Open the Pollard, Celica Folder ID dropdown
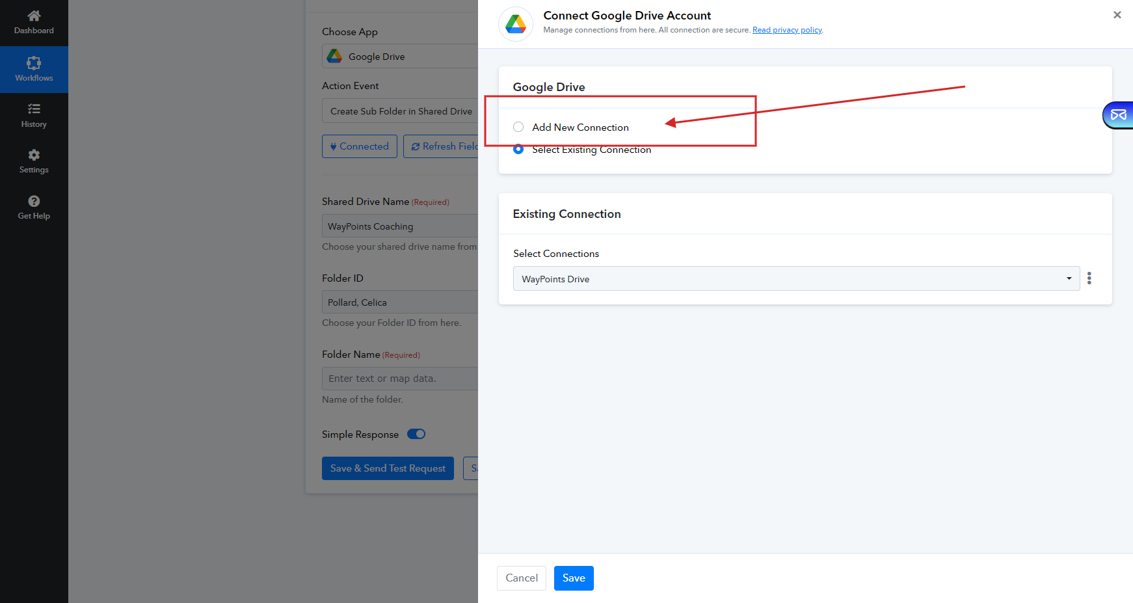The width and height of the screenshot is (1133, 603). pyautogui.click(x=400, y=302)
